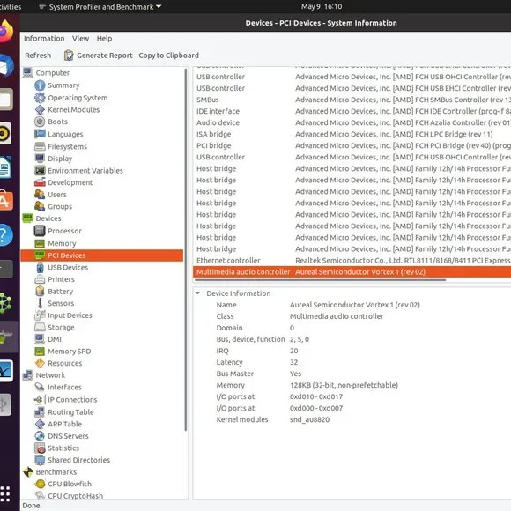Screen dimensions: 511x511
Task: Open the View menu
Action: click(80, 39)
